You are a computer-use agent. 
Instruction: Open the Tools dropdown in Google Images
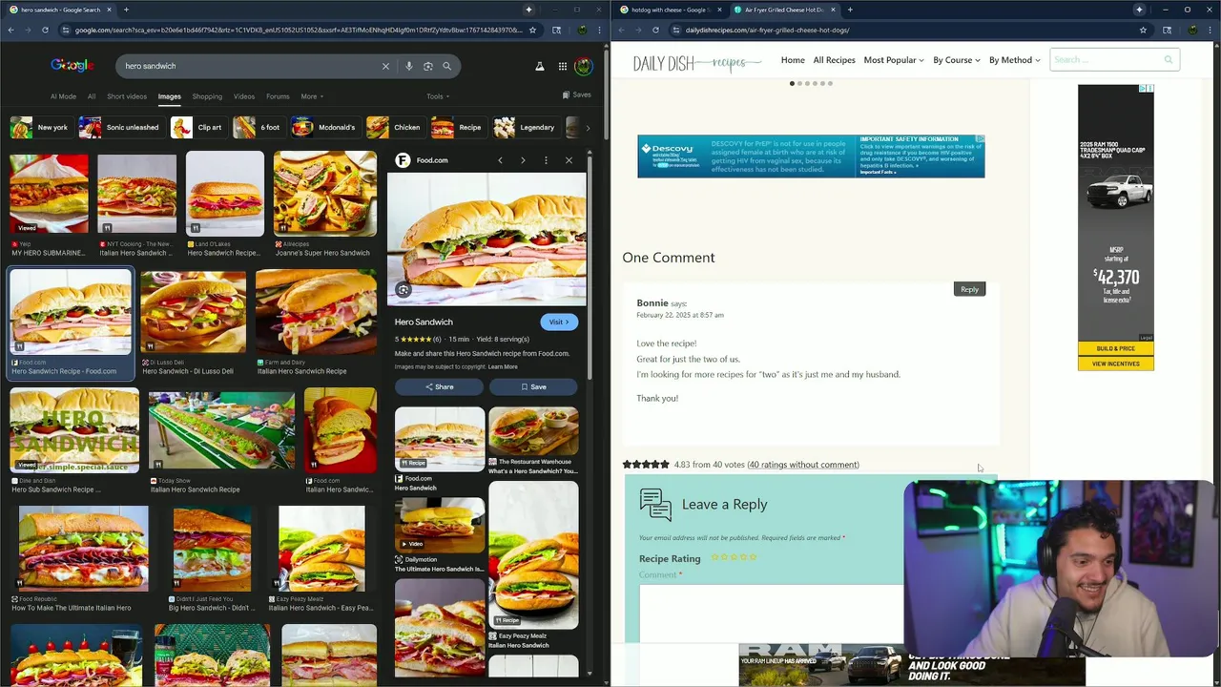(x=438, y=96)
